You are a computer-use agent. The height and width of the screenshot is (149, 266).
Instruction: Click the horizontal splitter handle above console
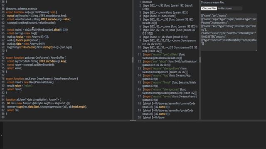point(133,120)
